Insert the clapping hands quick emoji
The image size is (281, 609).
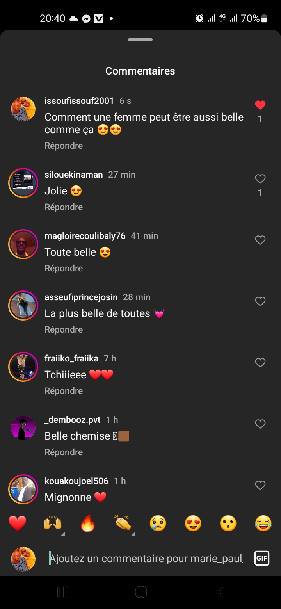(123, 524)
